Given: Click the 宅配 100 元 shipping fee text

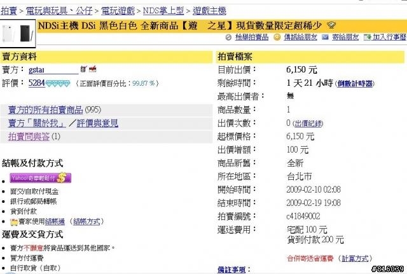Looking at the screenshot, I should tap(307, 230).
